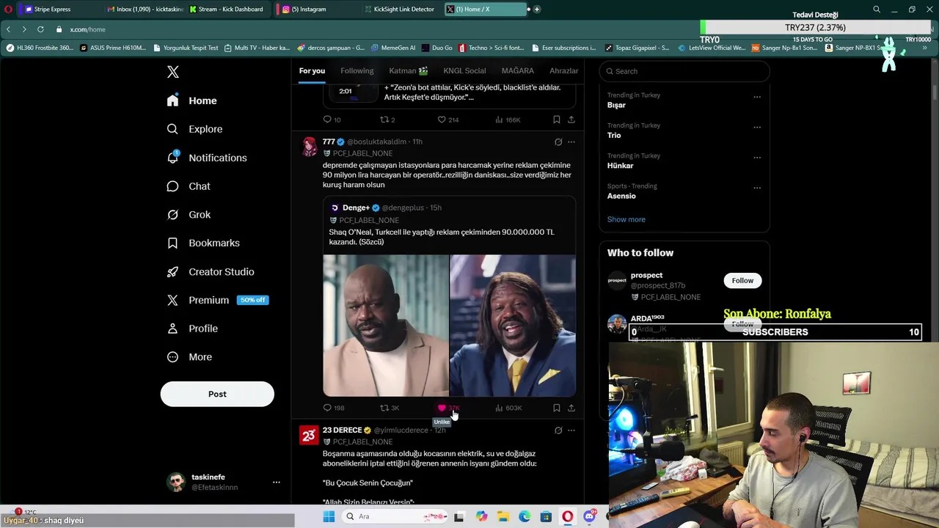Open account menu dots next to taskinefe
The width and height of the screenshot is (939, 528).
click(277, 482)
